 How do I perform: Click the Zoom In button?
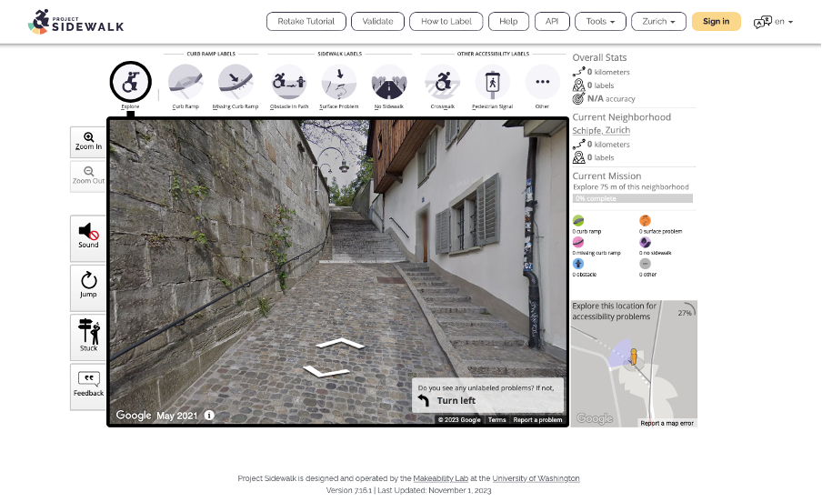(88, 142)
